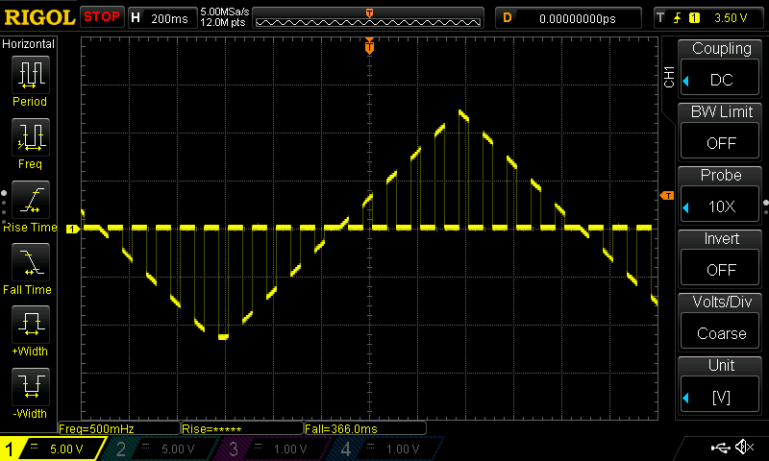This screenshot has height=461, width=769.
Task: Click the CH1 menu tab label
Action: pos(669,77)
